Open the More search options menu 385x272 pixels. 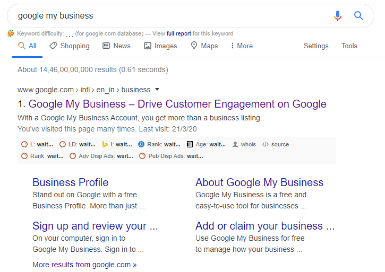pos(241,46)
